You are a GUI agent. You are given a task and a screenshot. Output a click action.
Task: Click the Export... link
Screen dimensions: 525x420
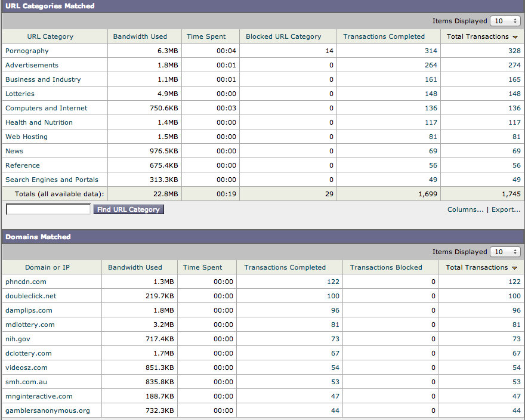point(506,209)
